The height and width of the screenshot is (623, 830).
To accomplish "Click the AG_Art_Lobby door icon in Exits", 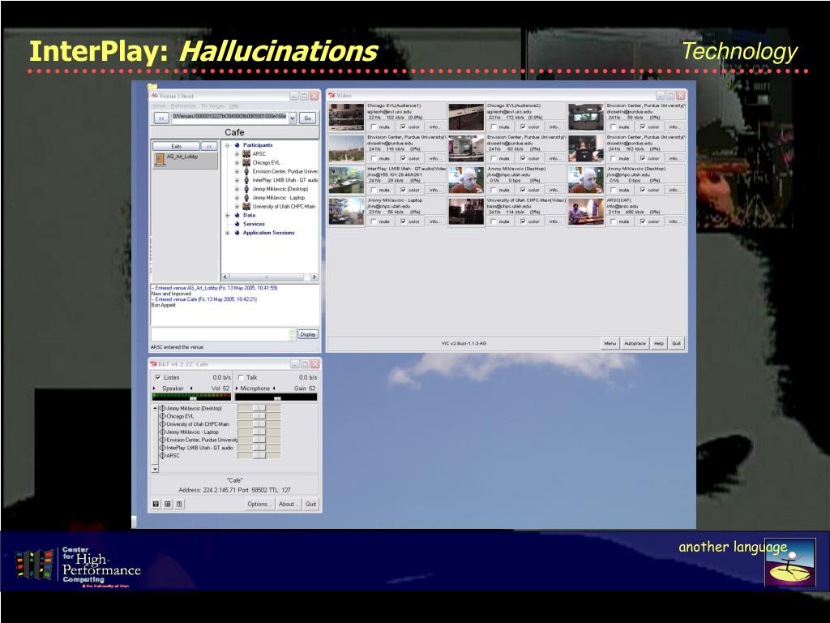I will tap(160, 159).
